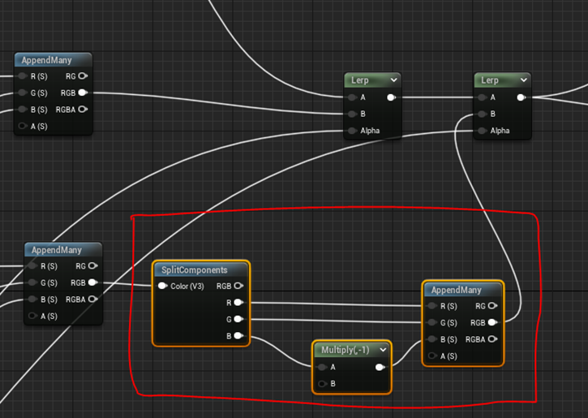Click the Alpha input pin on the right Lerp node
This screenshot has height=418, width=588.
483,131
